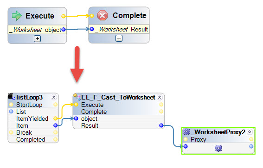Collapse the _WorksheetProxy2 node using the chevron
Image resolution: width=263 pixels, height=168 pixels.
(x=250, y=132)
